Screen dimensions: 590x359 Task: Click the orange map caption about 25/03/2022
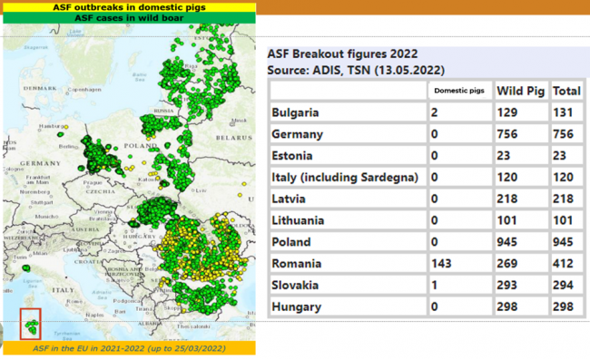(x=129, y=348)
